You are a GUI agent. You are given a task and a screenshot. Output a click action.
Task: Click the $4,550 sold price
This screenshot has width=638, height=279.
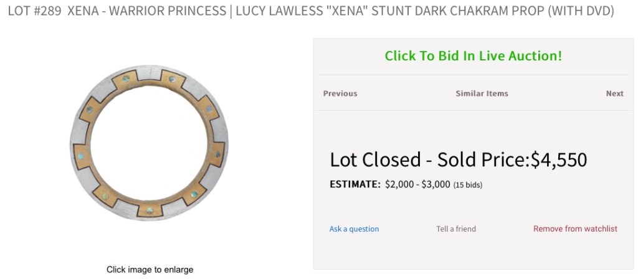(x=558, y=160)
